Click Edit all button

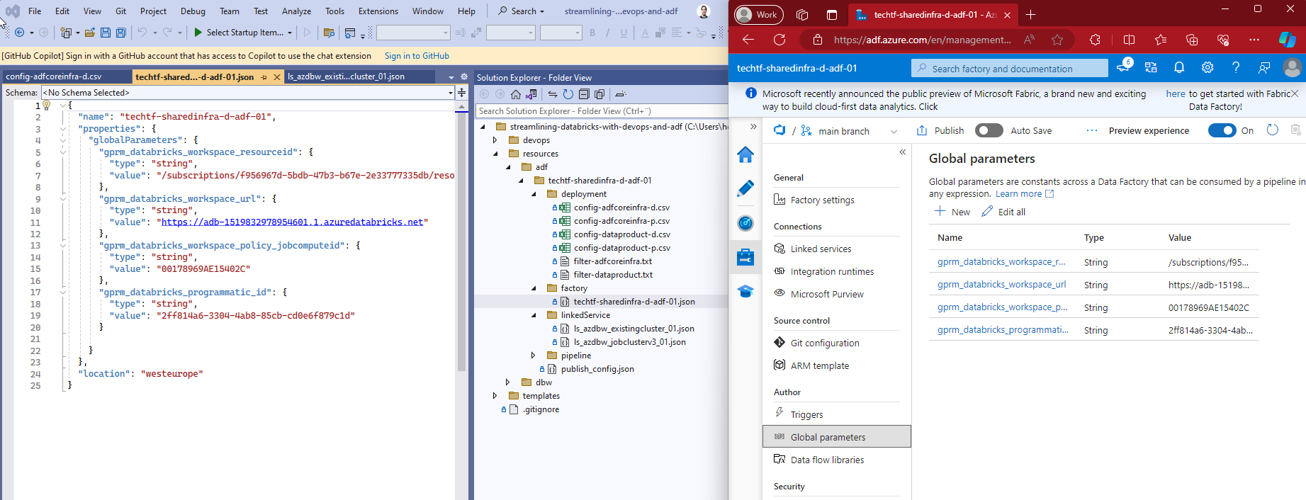(1003, 212)
